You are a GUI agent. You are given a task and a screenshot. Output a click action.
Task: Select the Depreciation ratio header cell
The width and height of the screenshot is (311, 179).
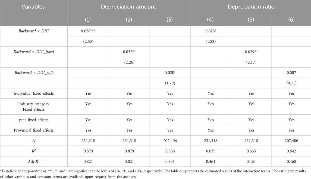click(250, 7)
